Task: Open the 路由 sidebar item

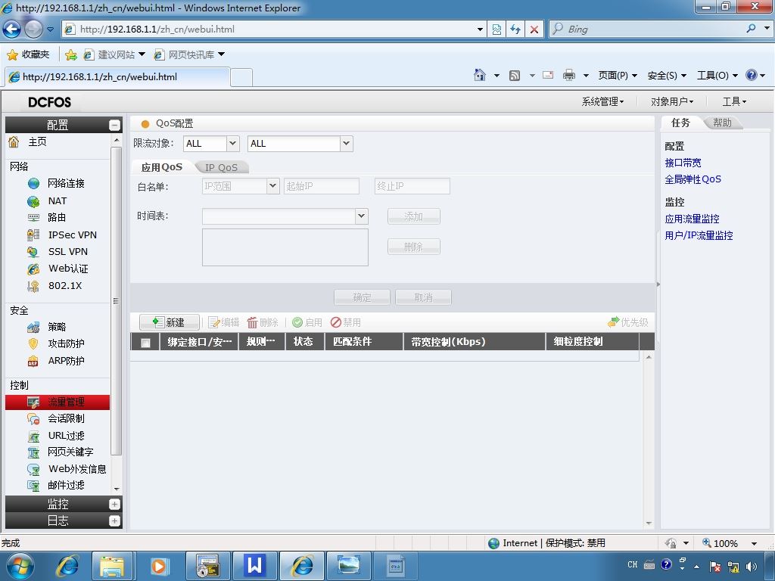Action: click(57, 217)
